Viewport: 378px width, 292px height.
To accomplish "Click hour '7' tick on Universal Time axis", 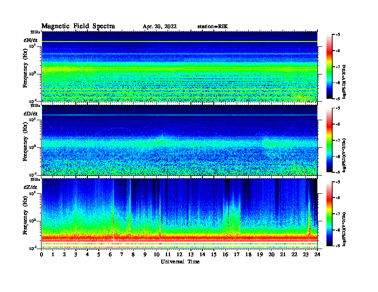I will (x=122, y=254).
